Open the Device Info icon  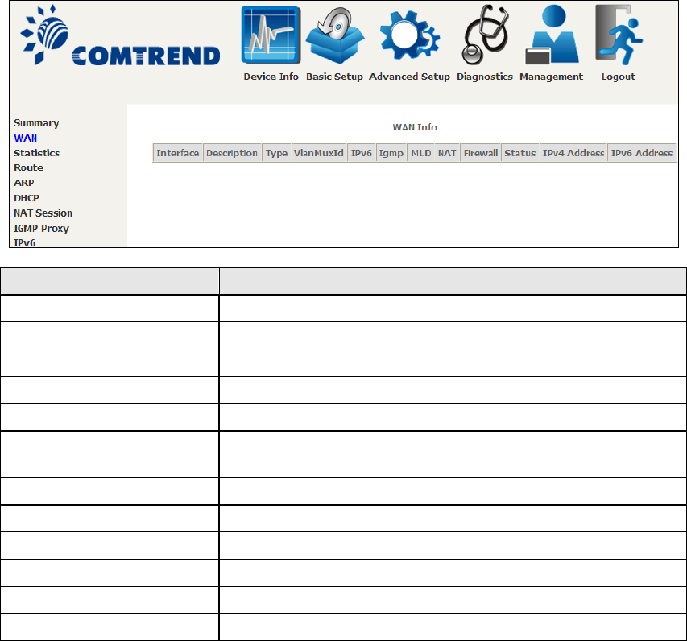point(271,35)
